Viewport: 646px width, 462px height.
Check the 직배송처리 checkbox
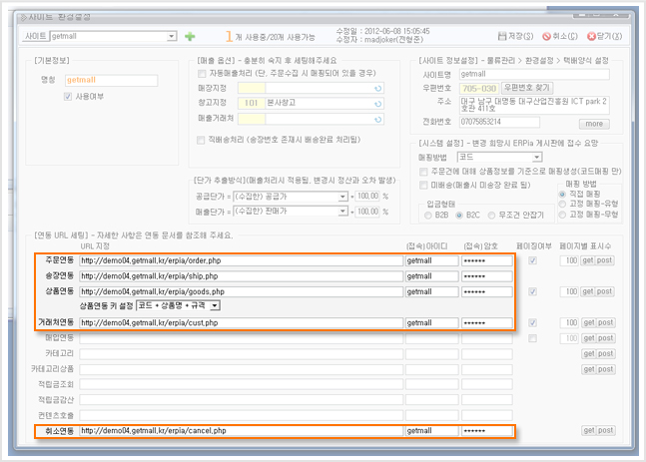tap(202, 140)
